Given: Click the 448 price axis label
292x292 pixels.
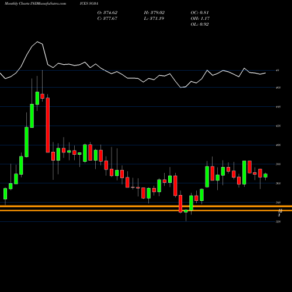Looking at the screenshot, I should [x=278, y=107].
